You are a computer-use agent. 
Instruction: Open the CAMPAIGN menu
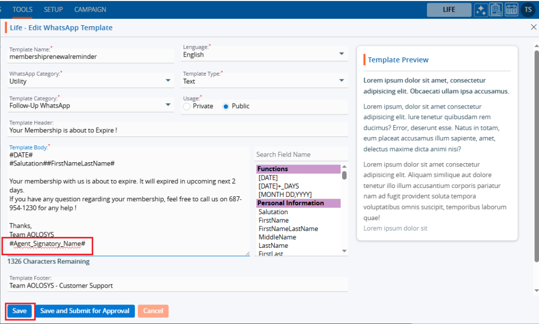[90, 9]
